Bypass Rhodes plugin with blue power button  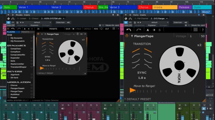[9, 22]
